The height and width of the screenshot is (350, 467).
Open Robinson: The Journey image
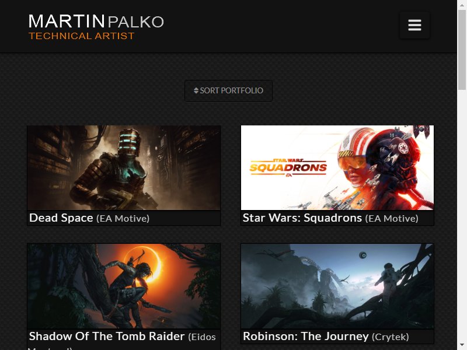click(x=337, y=286)
